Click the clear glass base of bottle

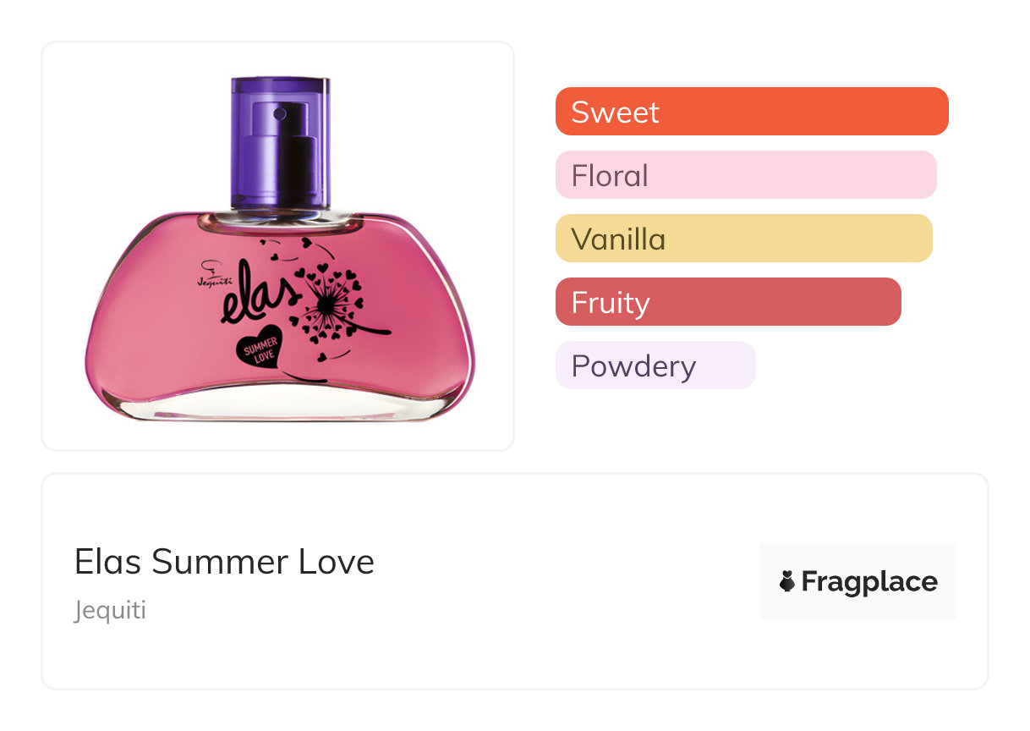279,406
